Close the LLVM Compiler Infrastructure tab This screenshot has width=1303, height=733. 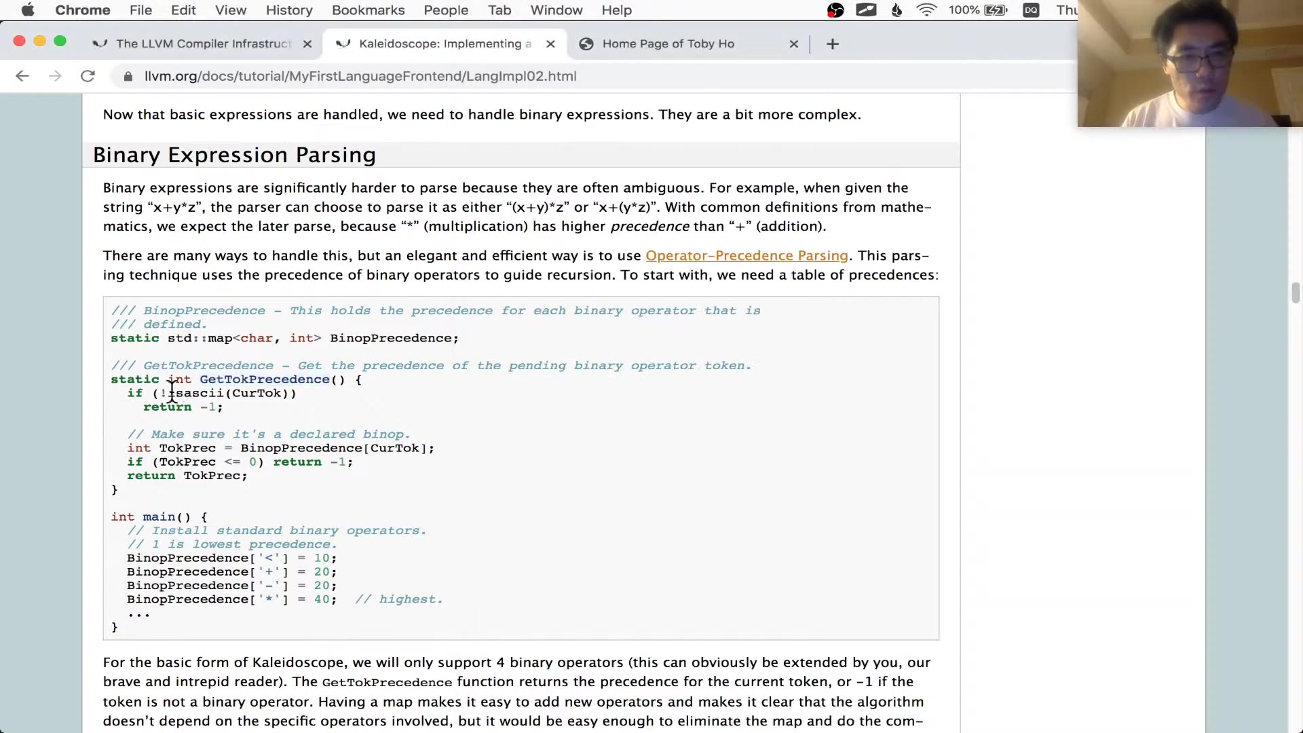tap(307, 44)
